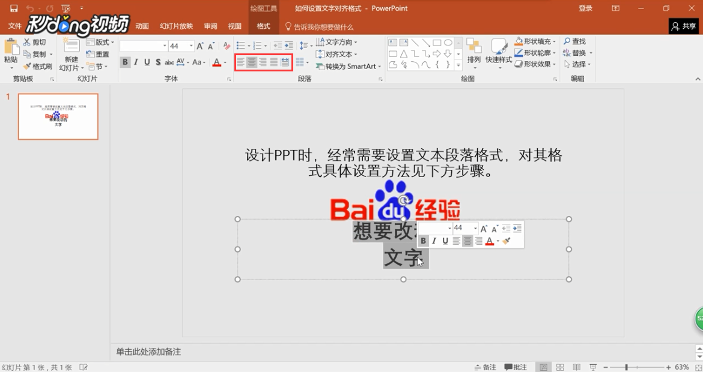Switch to slide sorter view in status bar
Viewport: 703px width, 372px height.
[x=560, y=367]
